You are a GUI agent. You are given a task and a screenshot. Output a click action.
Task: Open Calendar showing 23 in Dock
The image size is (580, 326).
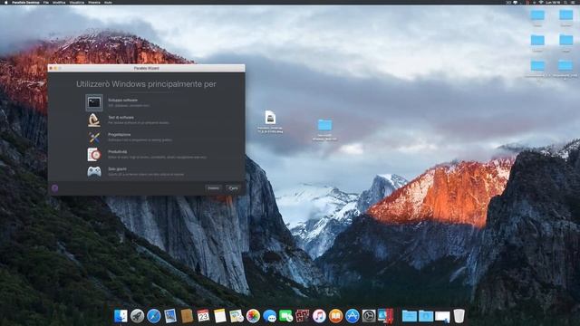click(x=203, y=316)
